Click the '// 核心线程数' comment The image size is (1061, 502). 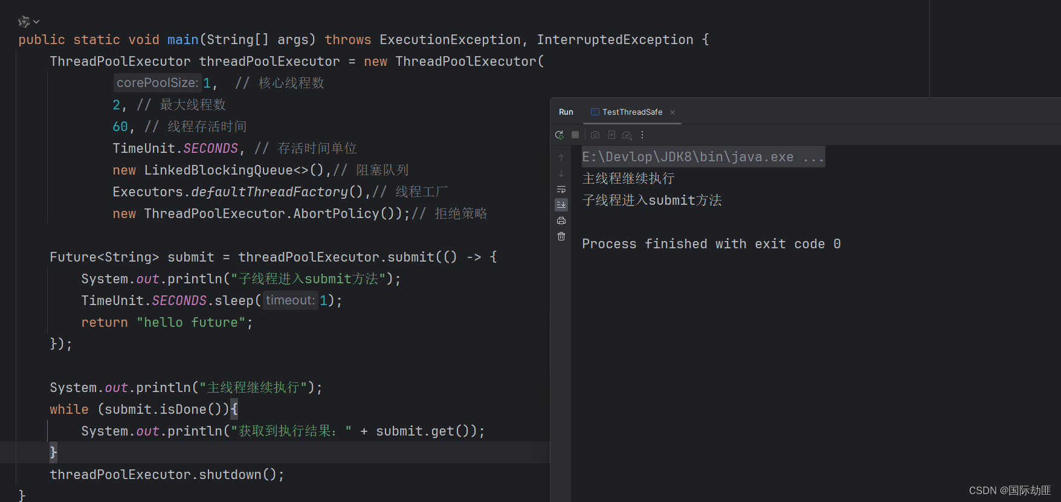point(280,83)
